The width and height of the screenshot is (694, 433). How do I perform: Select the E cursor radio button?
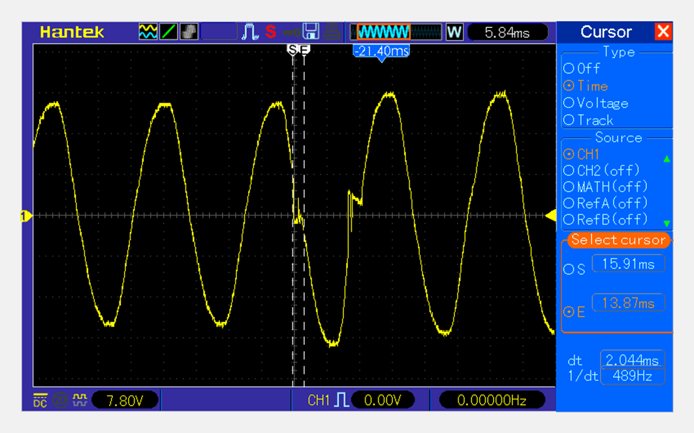point(569,312)
